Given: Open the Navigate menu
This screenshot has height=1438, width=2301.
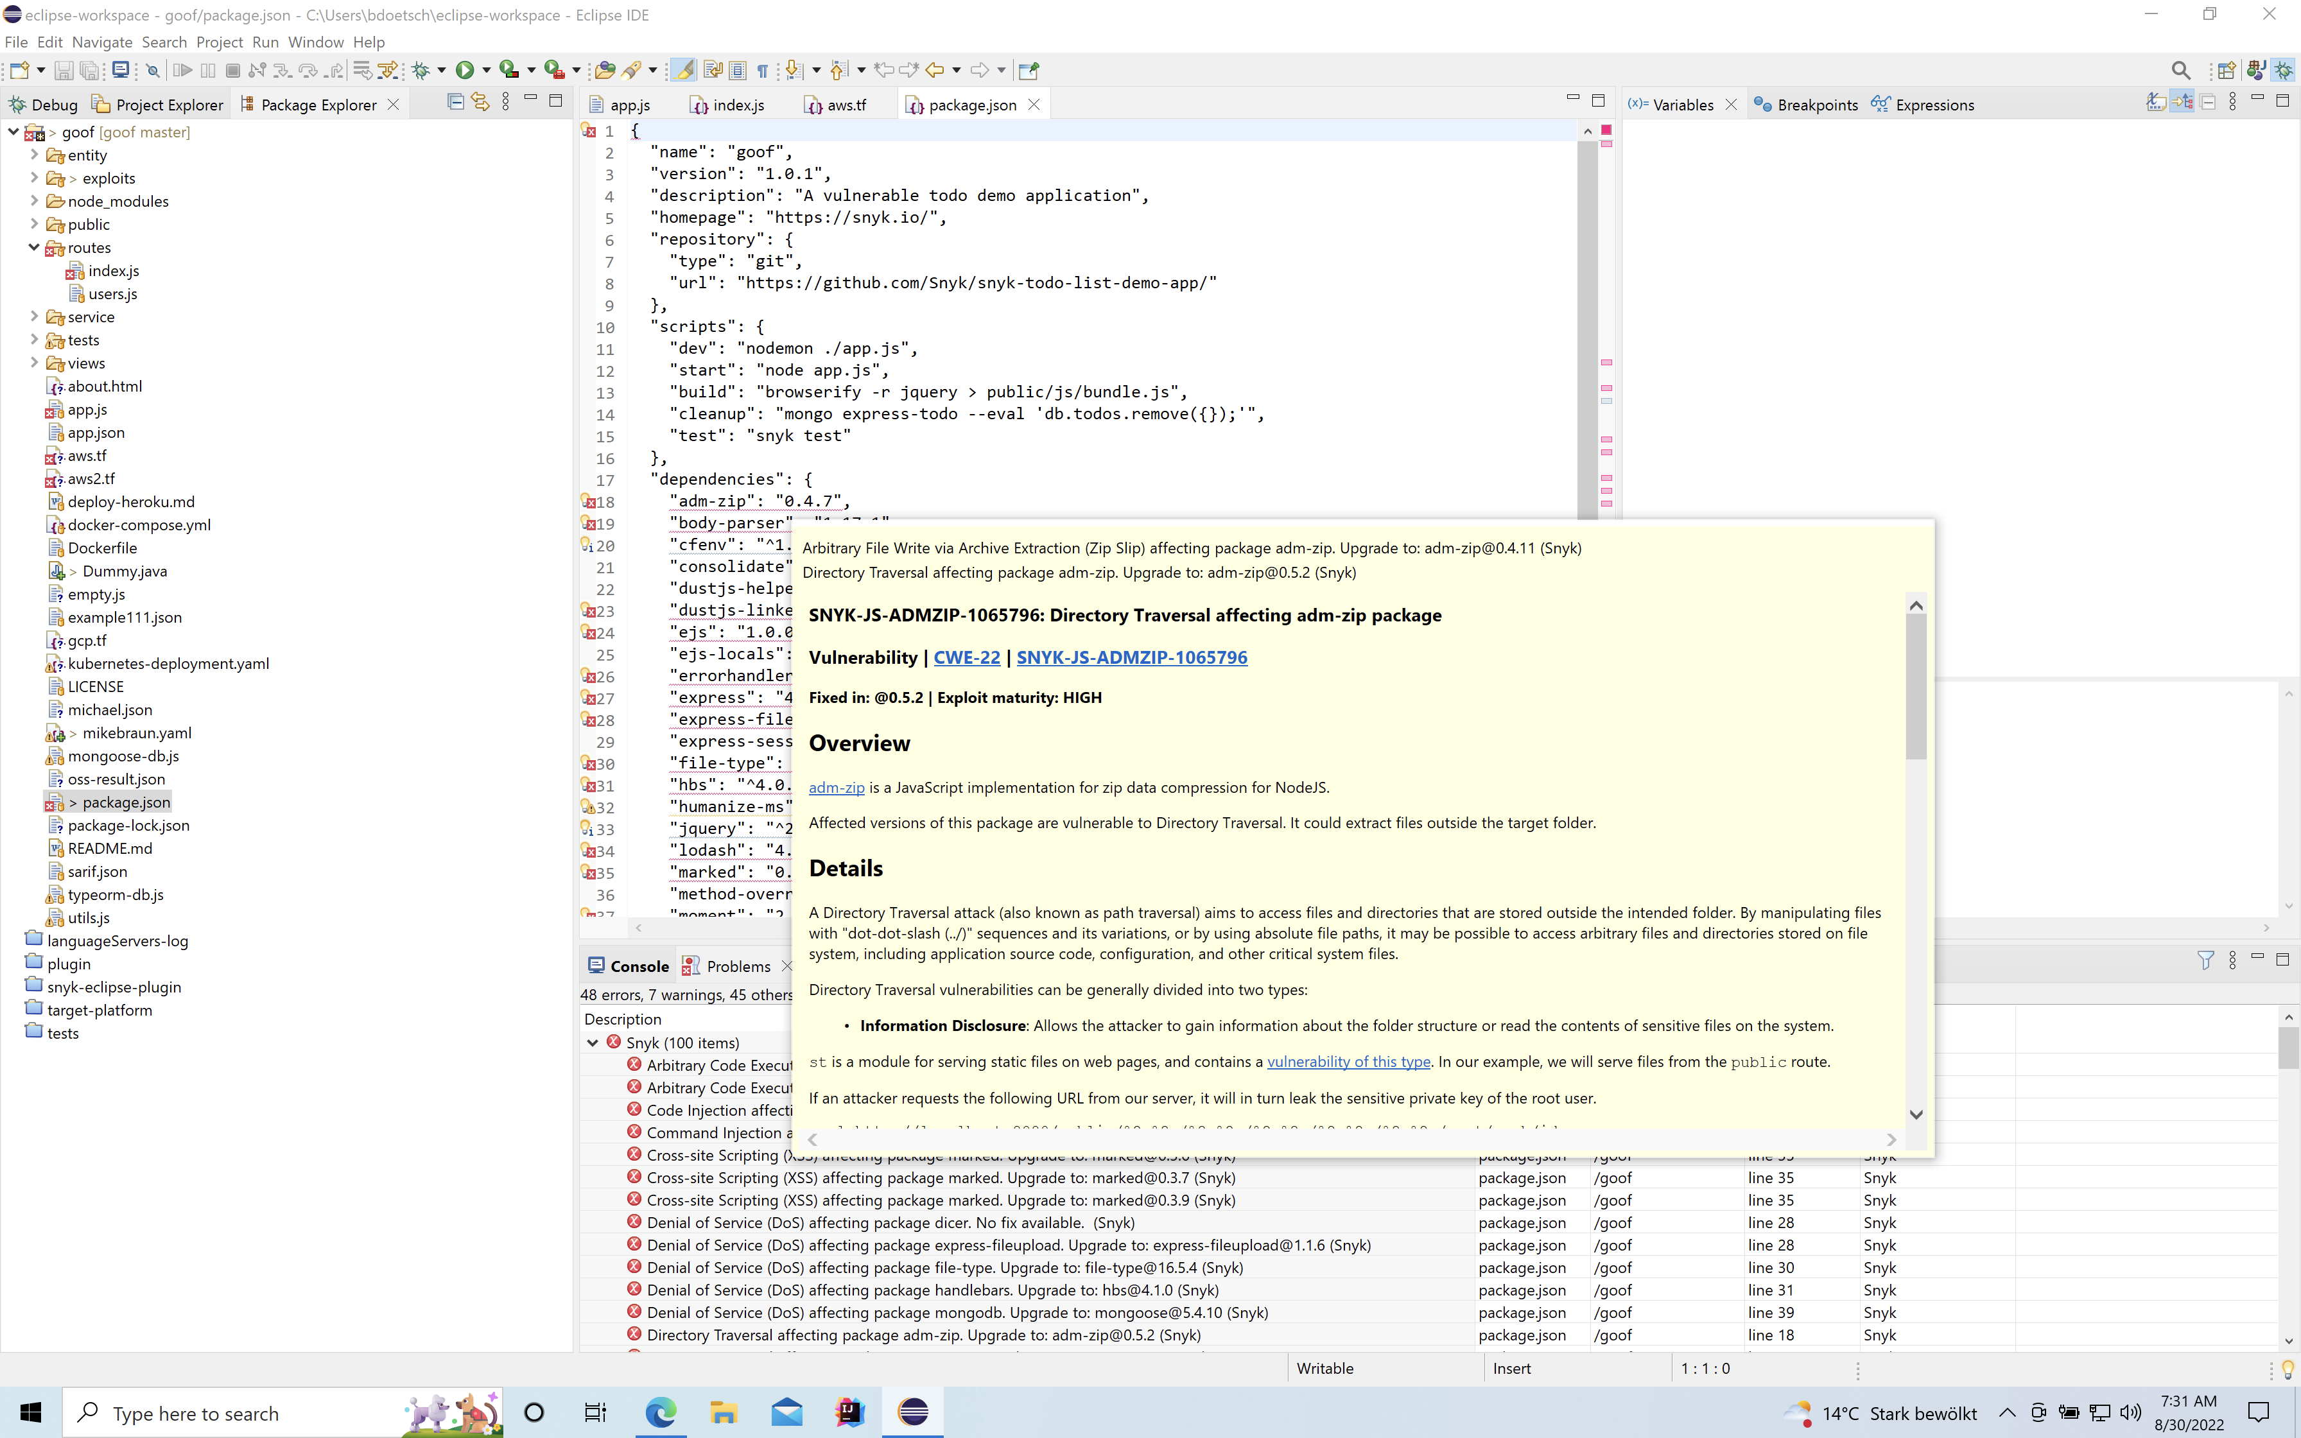Looking at the screenshot, I should tap(101, 42).
